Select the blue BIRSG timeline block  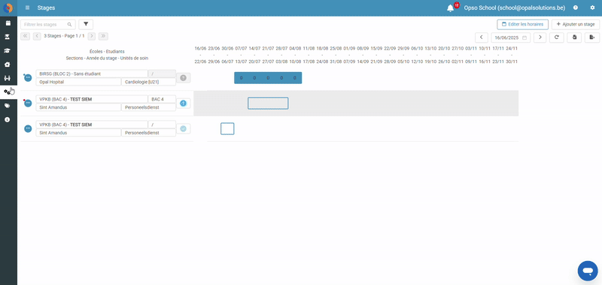[x=268, y=78]
